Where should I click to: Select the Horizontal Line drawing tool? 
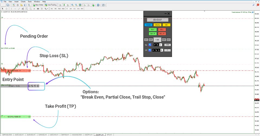(x=15, y=9)
